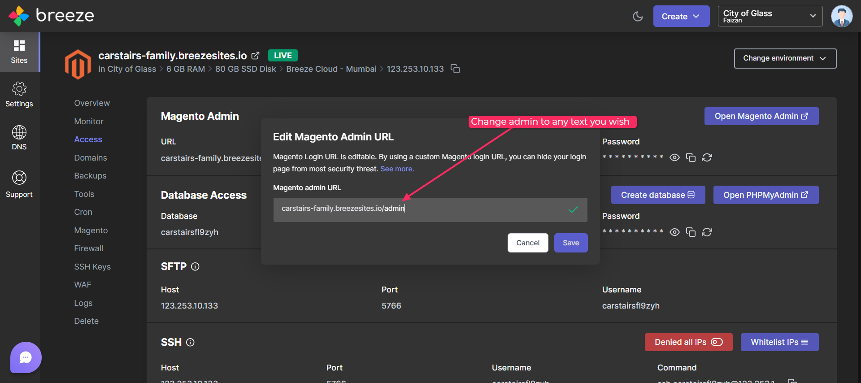Open Delete section

click(x=86, y=321)
